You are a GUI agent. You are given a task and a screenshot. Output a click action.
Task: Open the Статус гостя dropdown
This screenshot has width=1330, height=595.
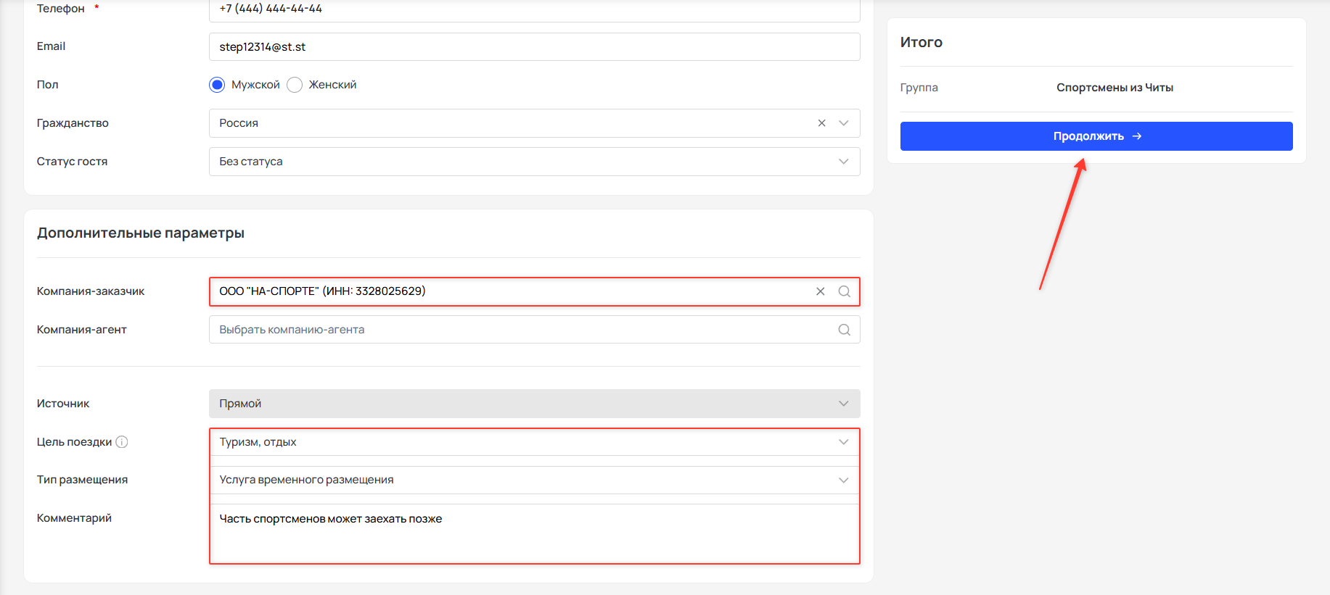[535, 162]
